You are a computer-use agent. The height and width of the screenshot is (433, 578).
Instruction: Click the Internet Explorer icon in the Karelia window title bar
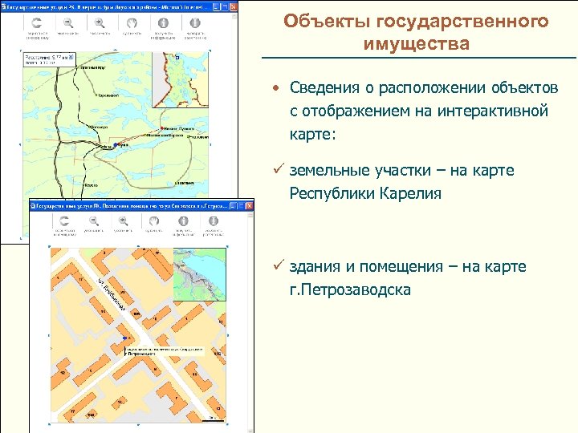pyautogui.click(x=4, y=6)
